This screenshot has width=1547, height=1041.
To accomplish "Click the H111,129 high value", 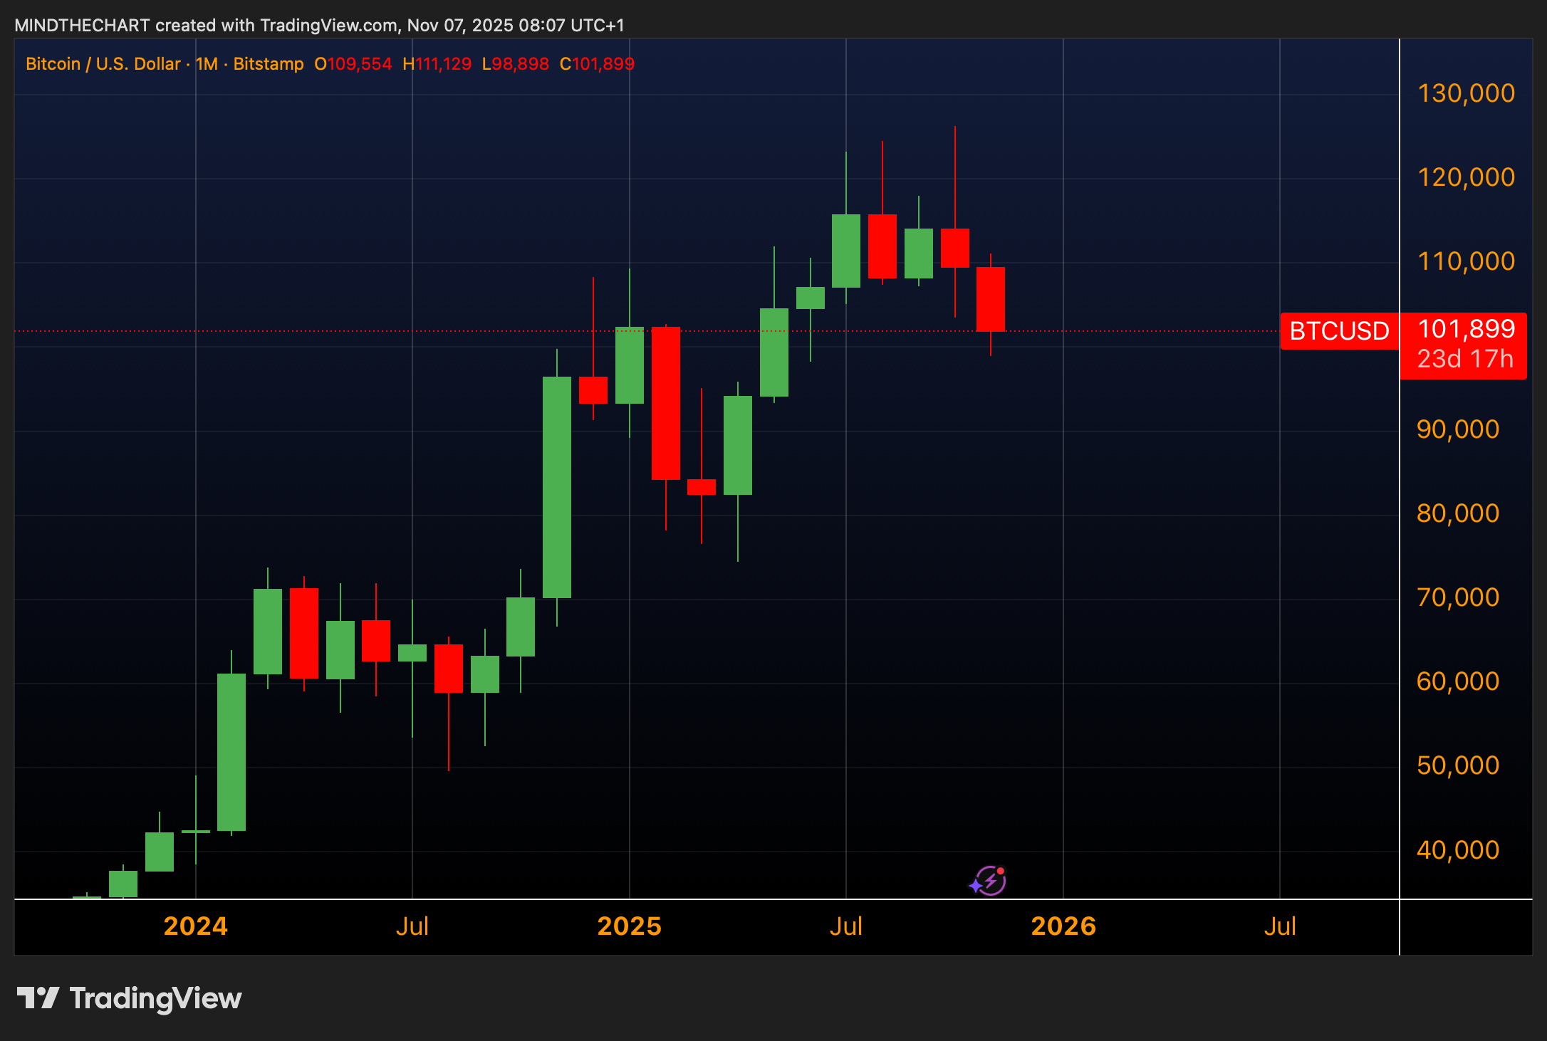I will (x=437, y=64).
